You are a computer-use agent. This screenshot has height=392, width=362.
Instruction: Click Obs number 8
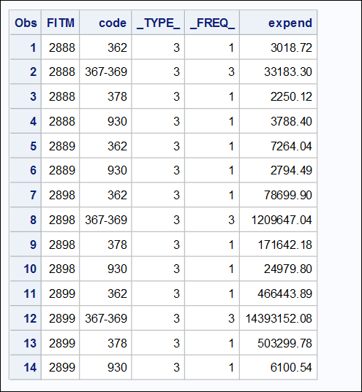click(33, 220)
